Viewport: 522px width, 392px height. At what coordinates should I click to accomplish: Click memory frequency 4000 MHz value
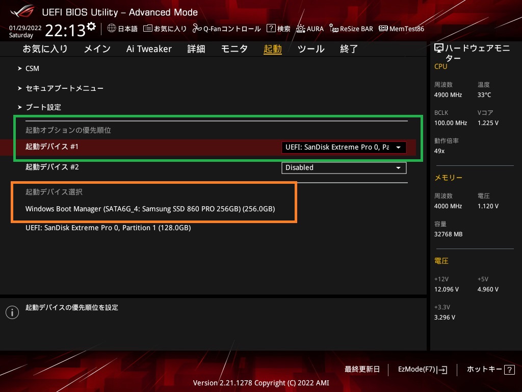(x=448, y=206)
